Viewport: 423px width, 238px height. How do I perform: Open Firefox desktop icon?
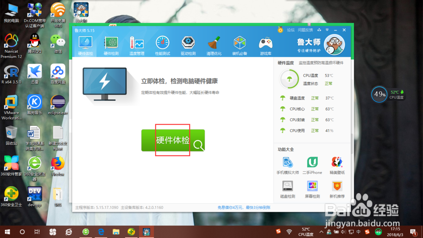point(58,166)
